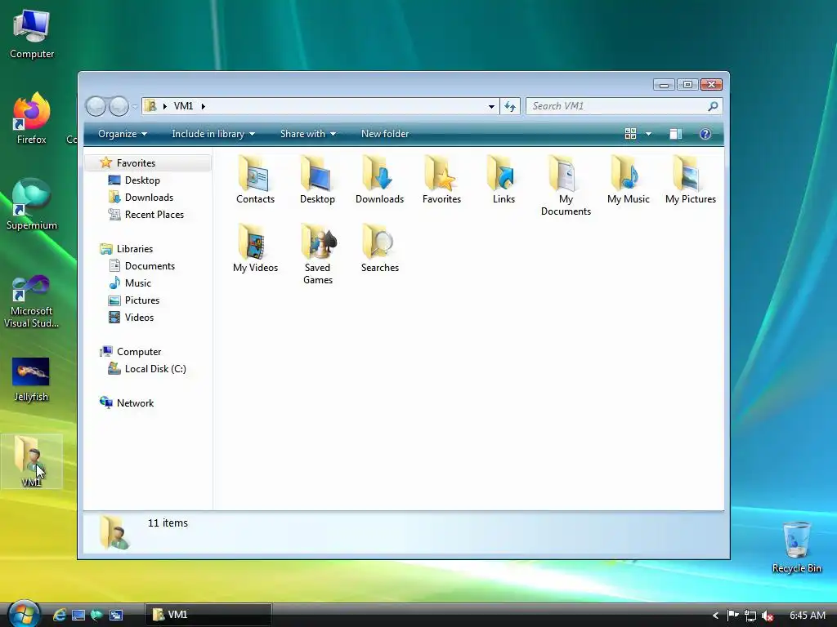Screen dimensions: 837x627
Task: Open the view options dropdown arrow
Action: click(x=648, y=134)
